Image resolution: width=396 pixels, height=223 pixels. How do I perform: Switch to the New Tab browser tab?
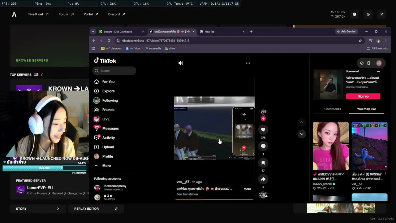[209, 32]
